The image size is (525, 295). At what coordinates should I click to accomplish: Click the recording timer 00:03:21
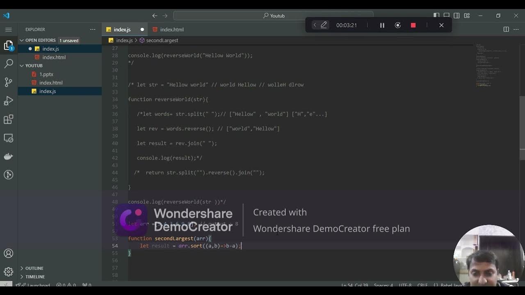(347, 25)
